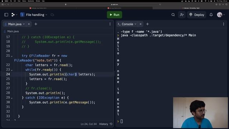Viewport: 229px width, 129px height.
Task: Open the dropdown chevron beside tools icon
Action: (16, 15)
